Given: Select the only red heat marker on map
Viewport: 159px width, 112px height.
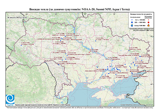Looking at the screenshot, I should coord(89,52).
